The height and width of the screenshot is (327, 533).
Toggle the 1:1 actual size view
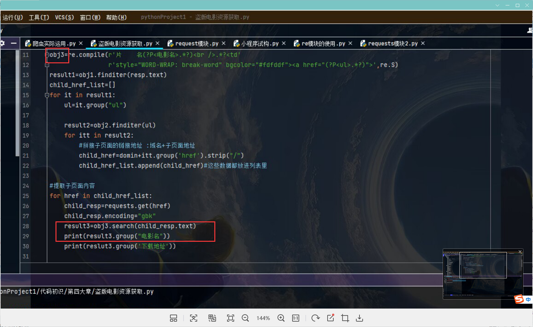tap(296, 318)
